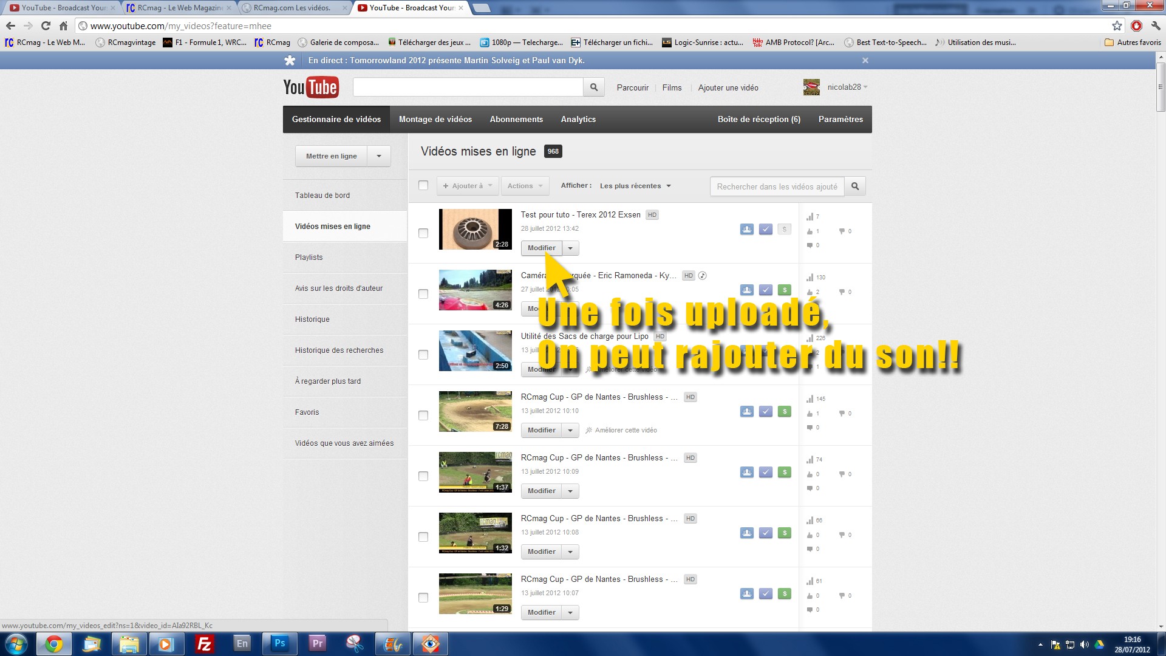Click the search icon in uploaded videos filter
Viewport: 1166px width, 656px height.
[854, 186]
